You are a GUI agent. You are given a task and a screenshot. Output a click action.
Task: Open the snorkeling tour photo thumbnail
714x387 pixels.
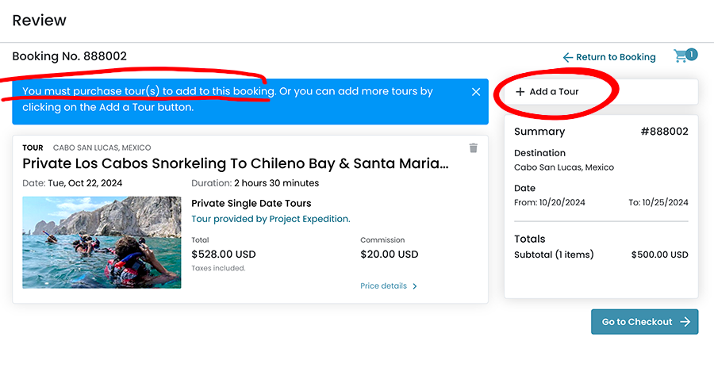tap(102, 242)
